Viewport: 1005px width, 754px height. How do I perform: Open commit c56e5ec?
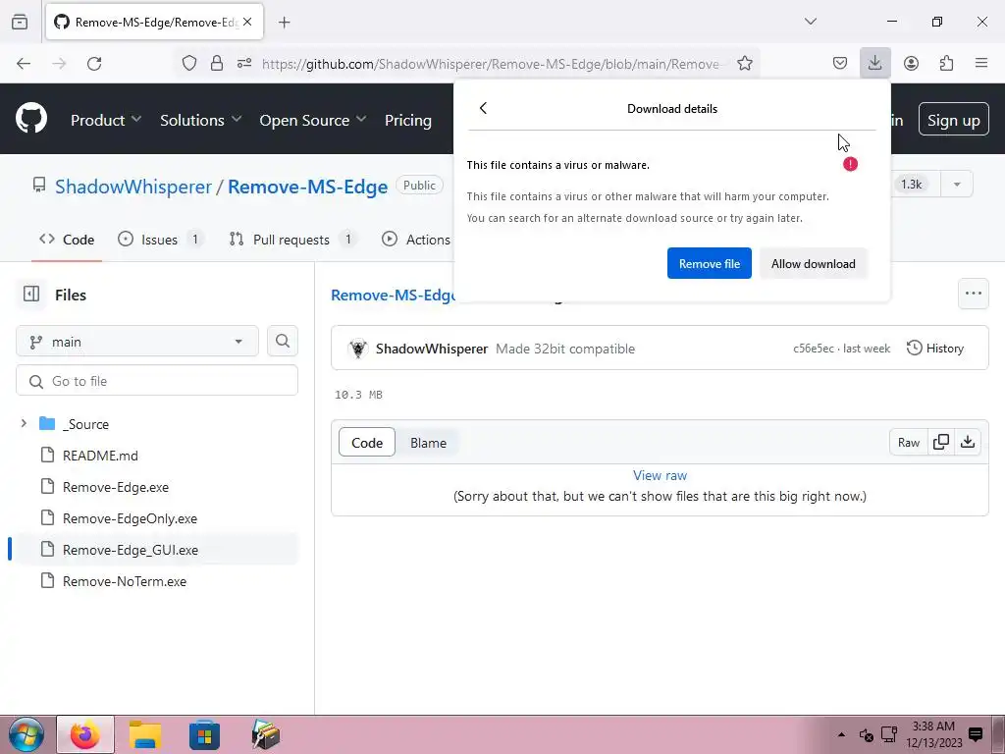814,349
